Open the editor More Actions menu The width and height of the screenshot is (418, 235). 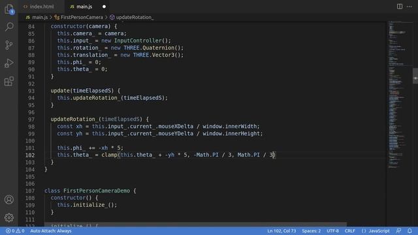click(x=410, y=7)
